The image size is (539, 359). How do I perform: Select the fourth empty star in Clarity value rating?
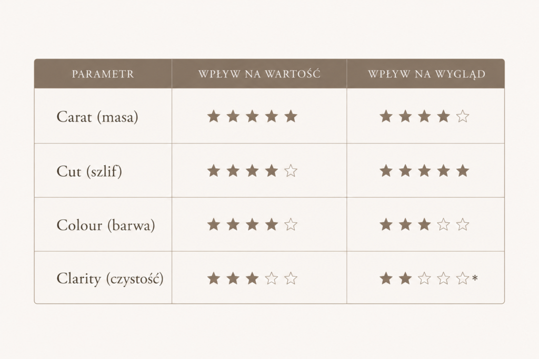point(272,279)
